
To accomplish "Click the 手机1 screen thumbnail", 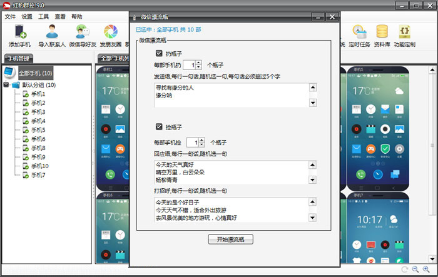I will point(113,128).
